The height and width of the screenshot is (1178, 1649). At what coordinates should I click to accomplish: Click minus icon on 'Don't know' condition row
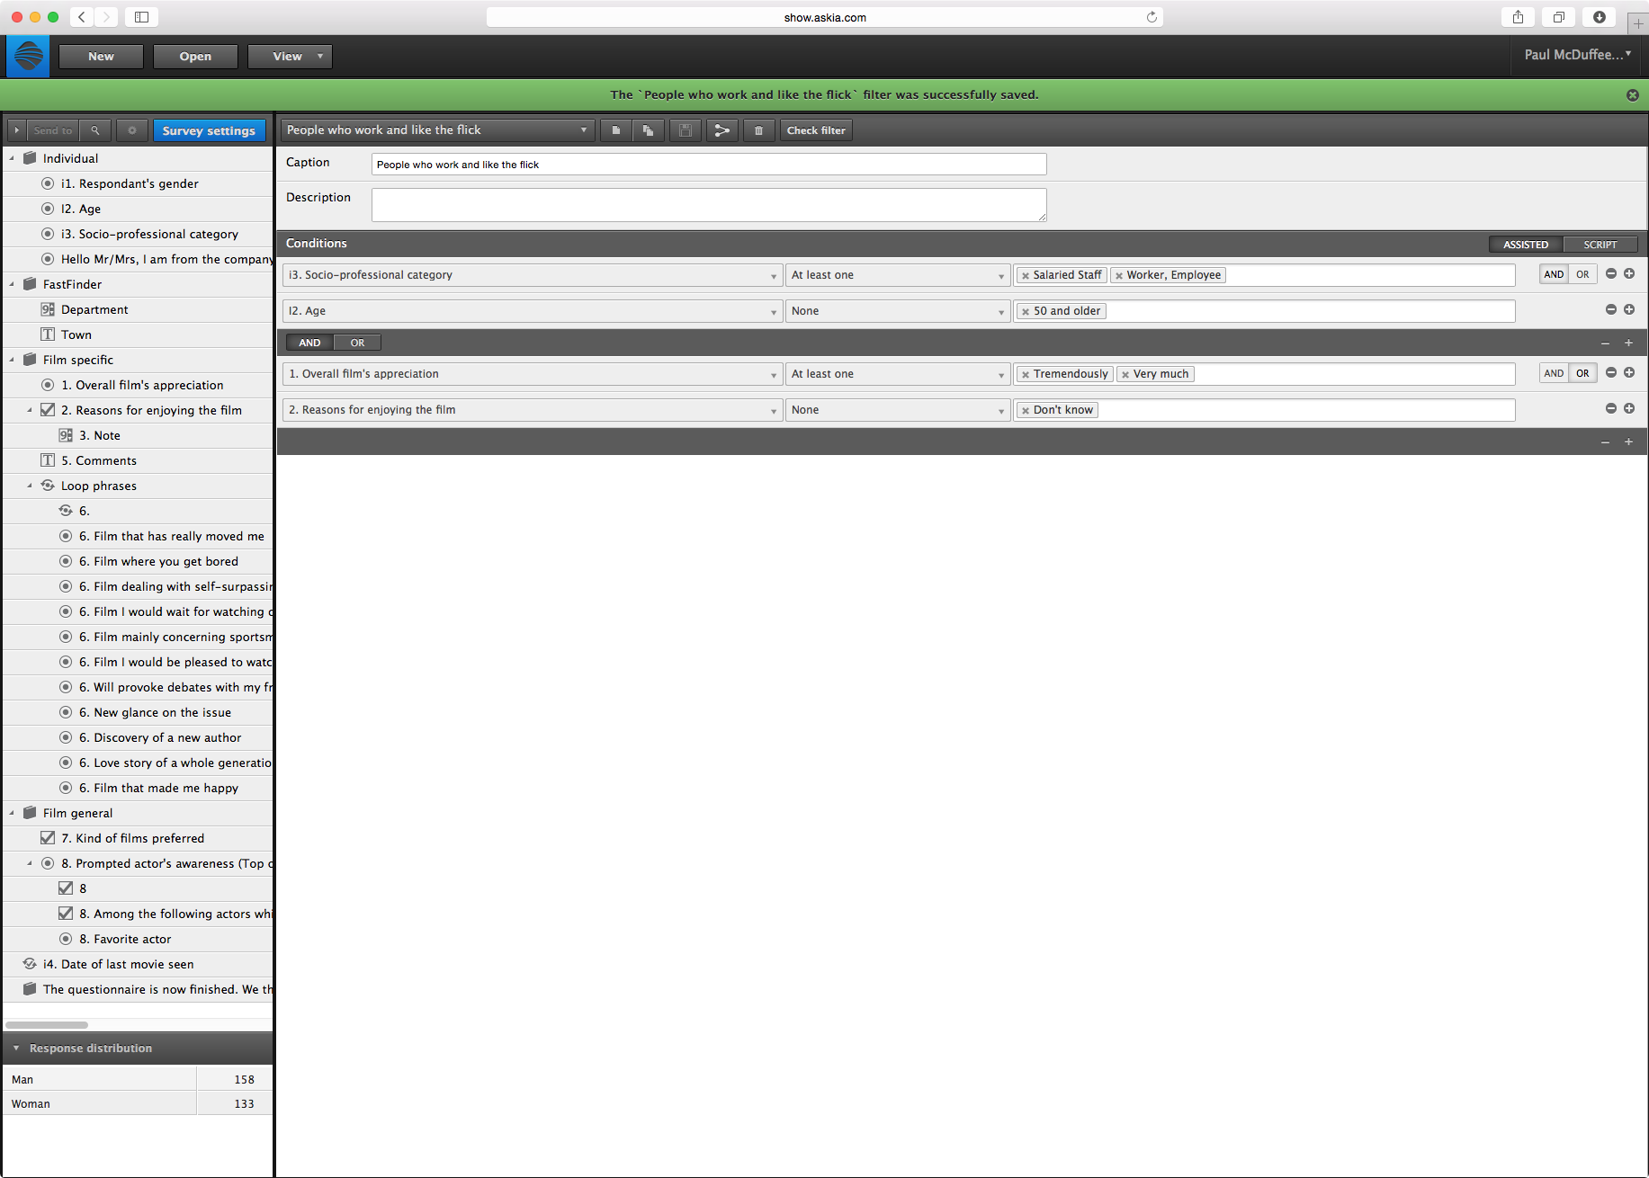[x=1611, y=408]
